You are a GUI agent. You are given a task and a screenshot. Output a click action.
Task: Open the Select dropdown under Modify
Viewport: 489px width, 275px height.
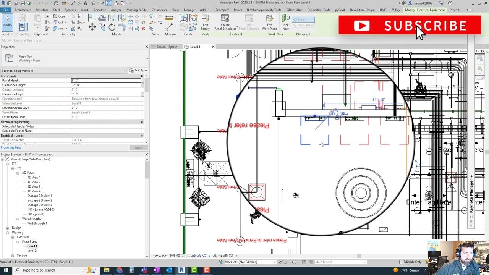(x=7, y=34)
